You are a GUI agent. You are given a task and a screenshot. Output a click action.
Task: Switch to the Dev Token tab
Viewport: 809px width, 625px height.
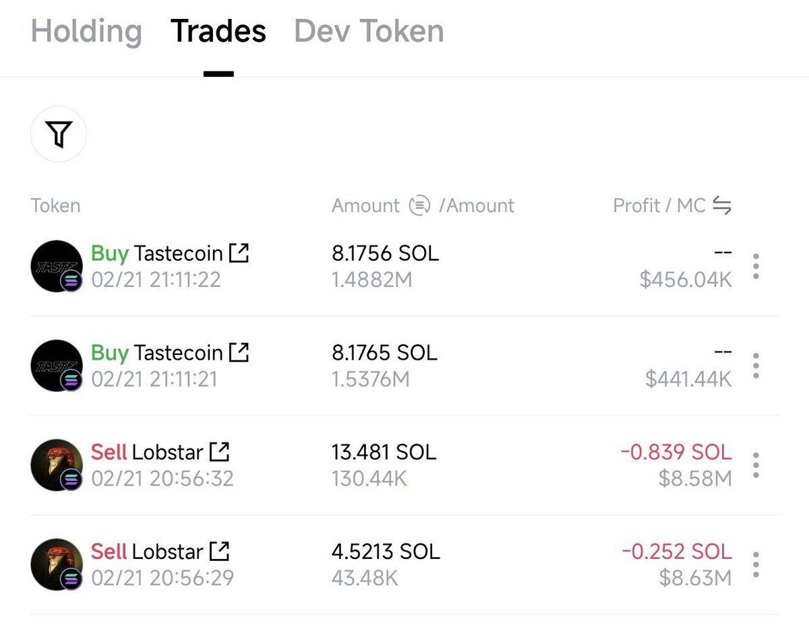click(x=369, y=31)
